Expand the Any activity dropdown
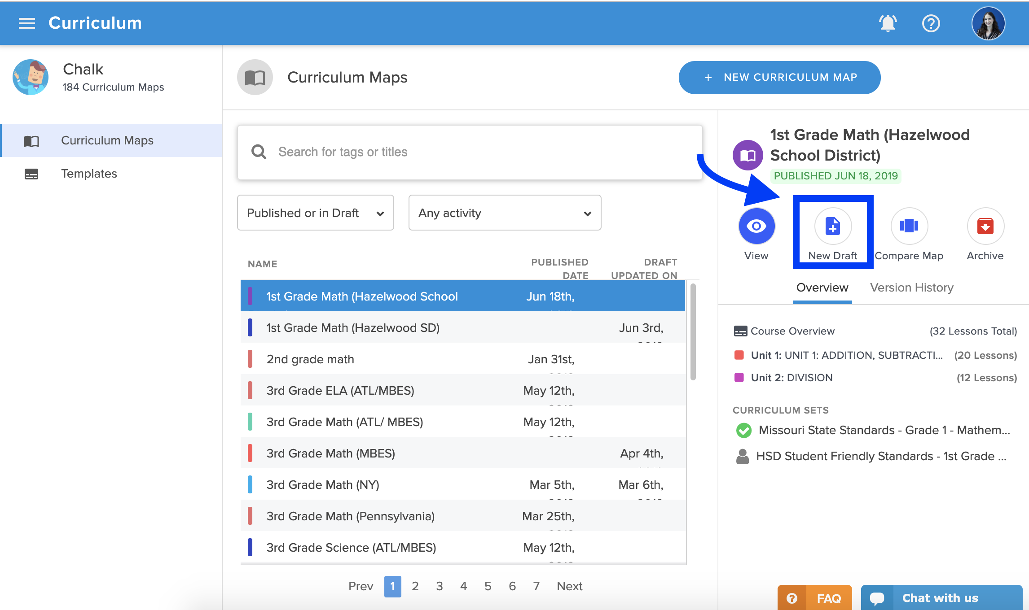The image size is (1029, 610). 505,213
